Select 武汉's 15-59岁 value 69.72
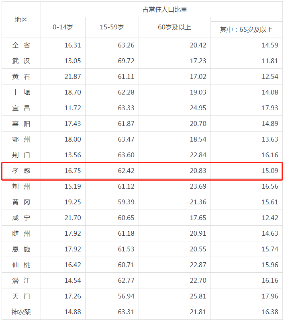The width and height of the screenshot is (284, 321). (126, 61)
